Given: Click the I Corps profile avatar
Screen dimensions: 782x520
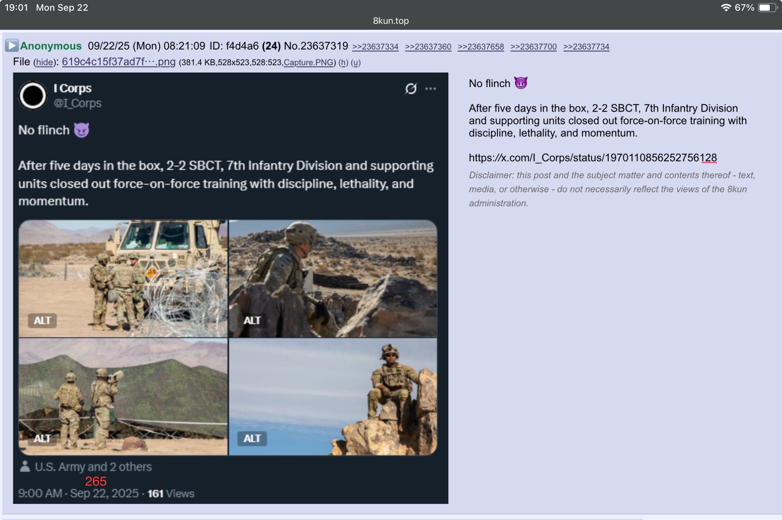Looking at the screenshot, I should [32, 96].
